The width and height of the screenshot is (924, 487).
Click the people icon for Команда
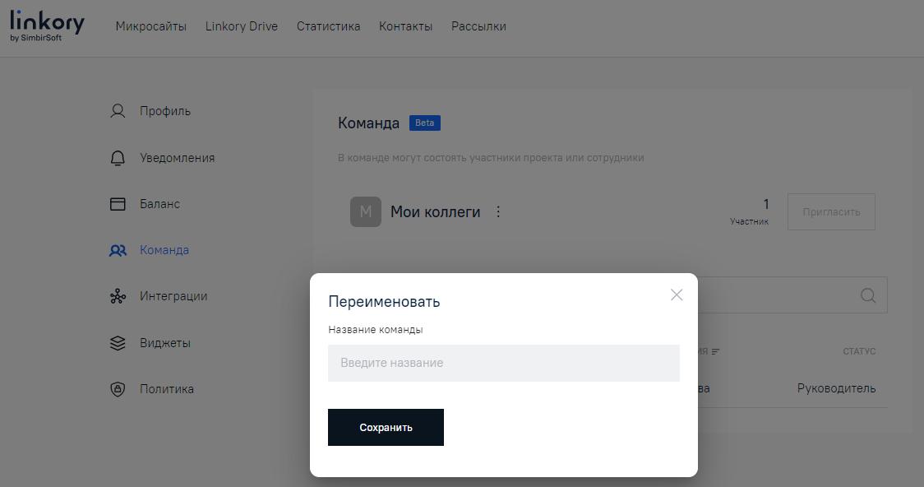click(117, 249)
